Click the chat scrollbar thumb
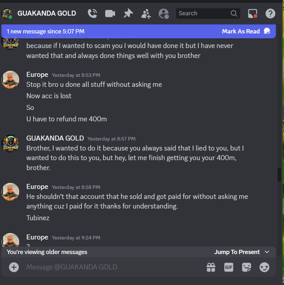 pos(279,175)
